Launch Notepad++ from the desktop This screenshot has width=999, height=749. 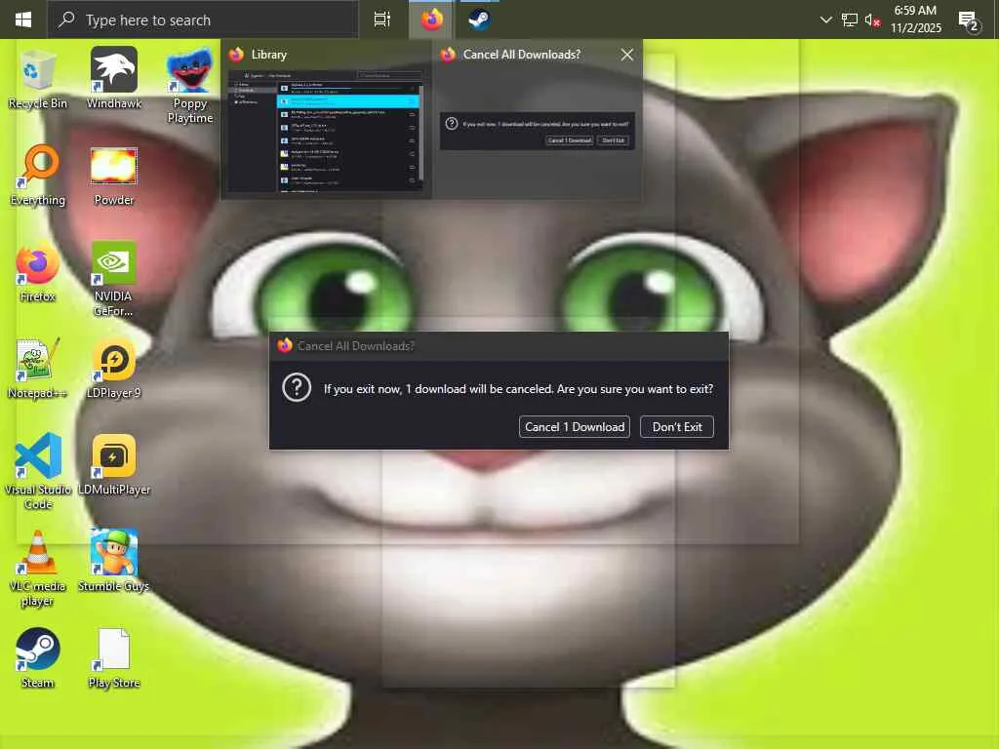(38, 369)
